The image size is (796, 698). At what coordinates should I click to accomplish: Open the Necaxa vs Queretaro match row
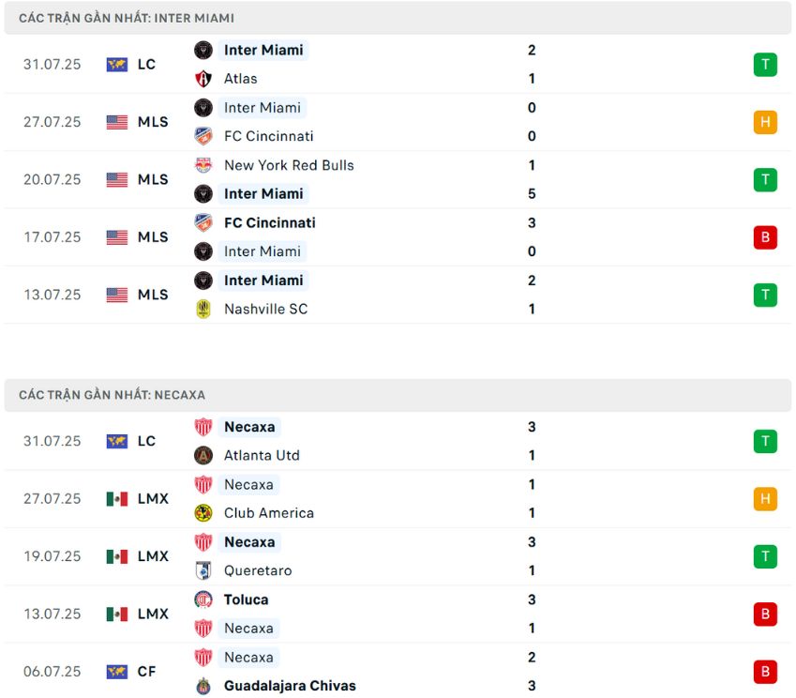click(x=375, y=556)
